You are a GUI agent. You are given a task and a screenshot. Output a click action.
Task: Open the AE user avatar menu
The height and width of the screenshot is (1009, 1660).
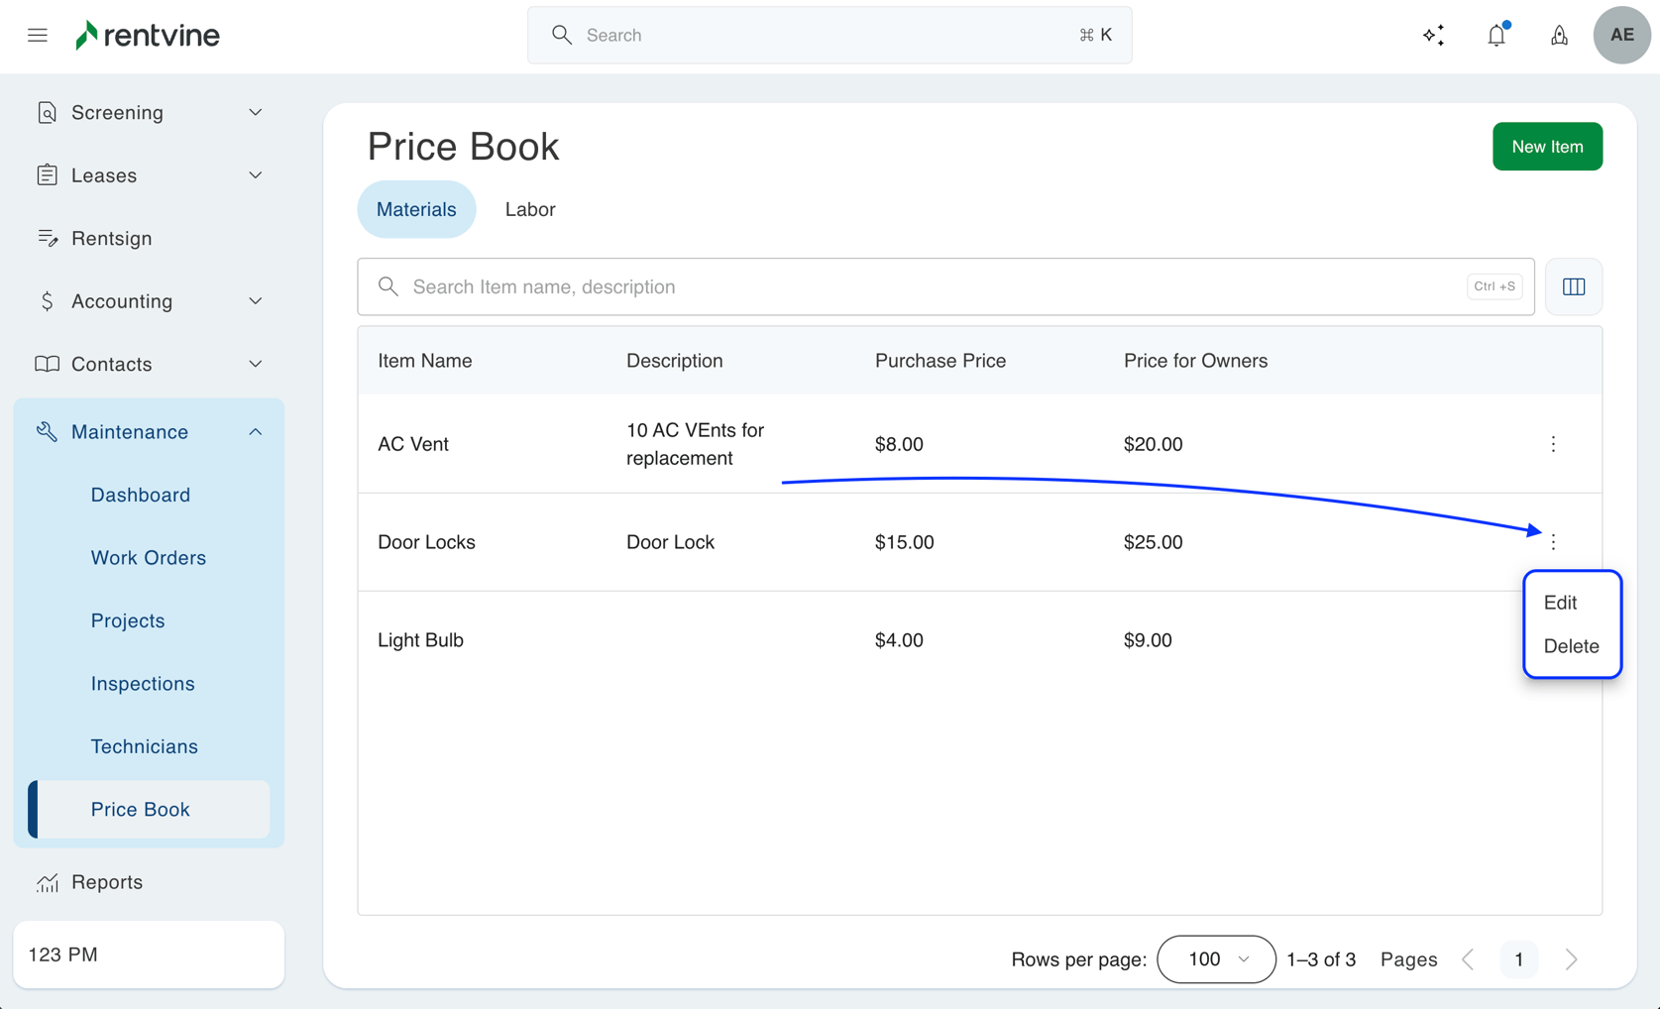click(1621, 36)
